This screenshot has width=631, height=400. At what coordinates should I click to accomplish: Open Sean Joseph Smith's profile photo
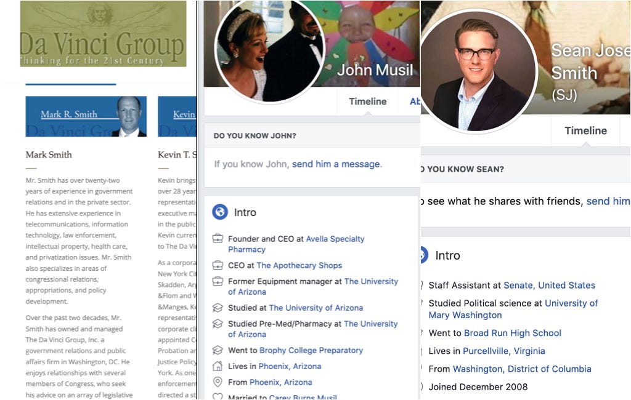click(x=478, y=71)
